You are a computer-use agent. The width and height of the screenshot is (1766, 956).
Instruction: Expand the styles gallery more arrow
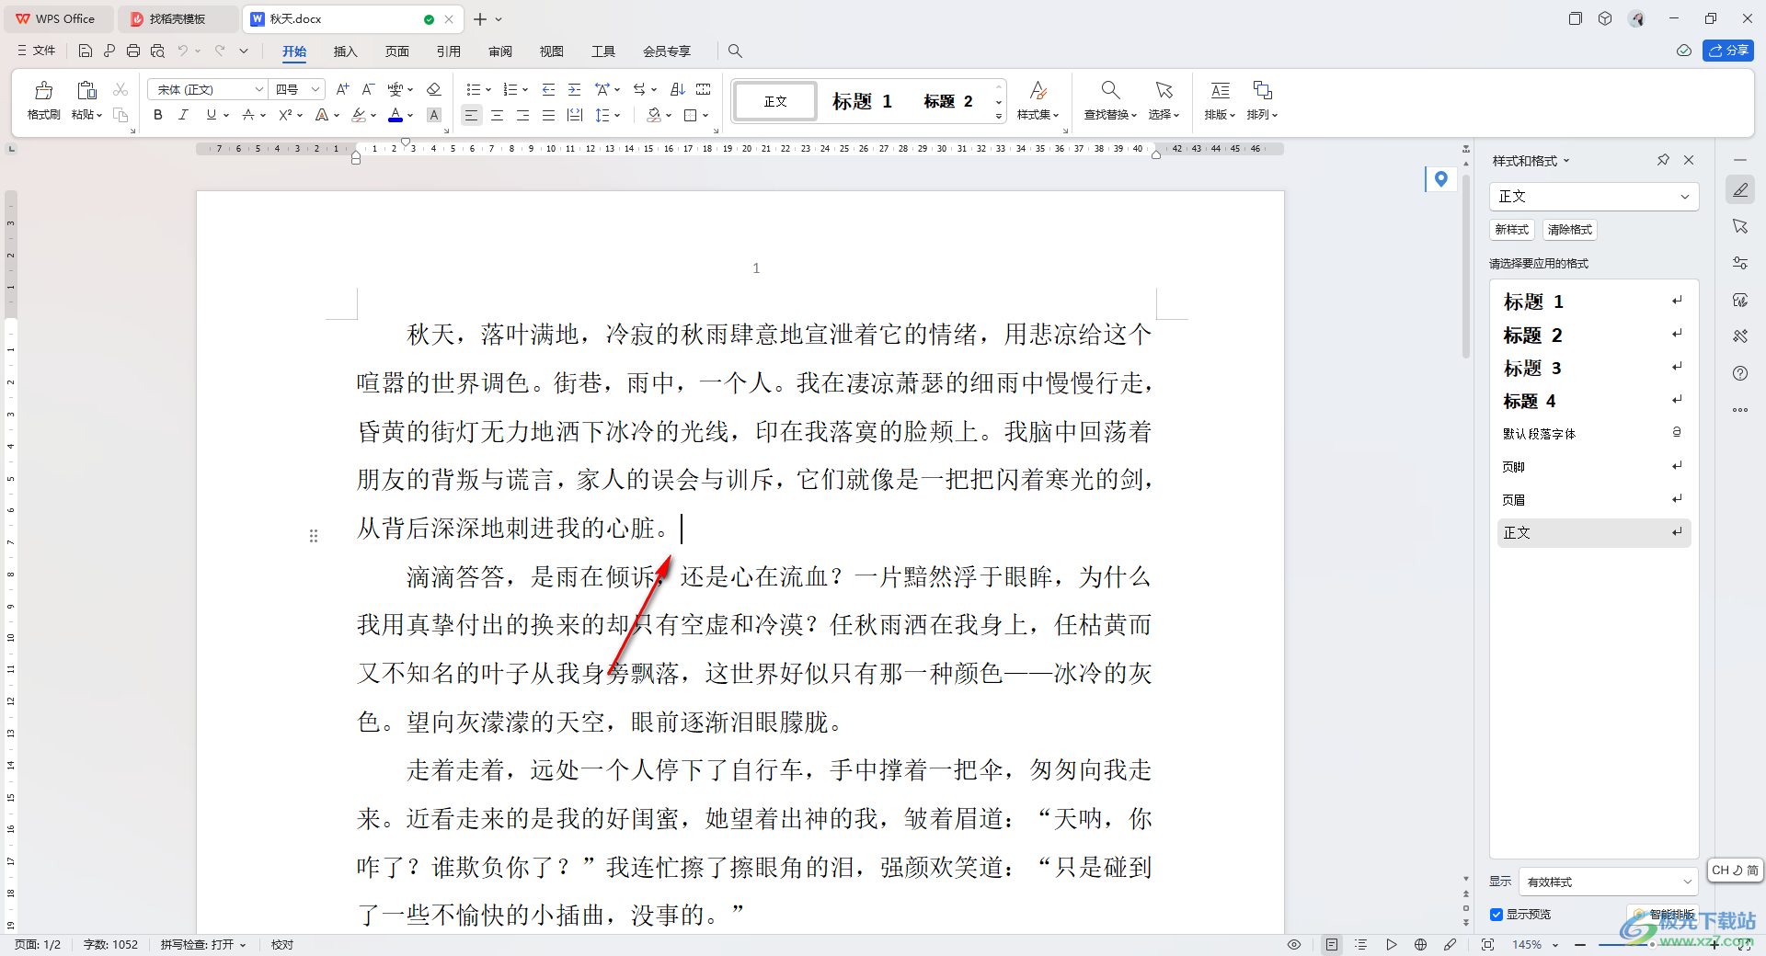coord(999,116)
